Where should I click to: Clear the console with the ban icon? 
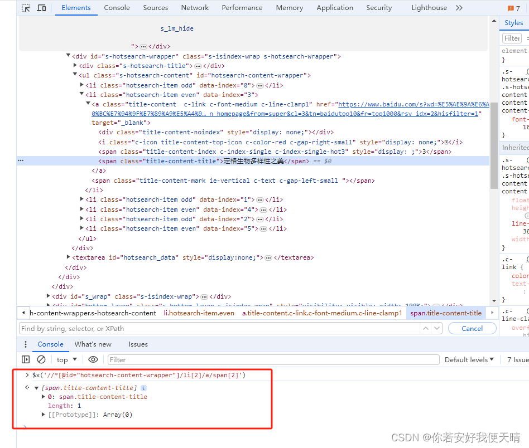click(x=41, y=360)
